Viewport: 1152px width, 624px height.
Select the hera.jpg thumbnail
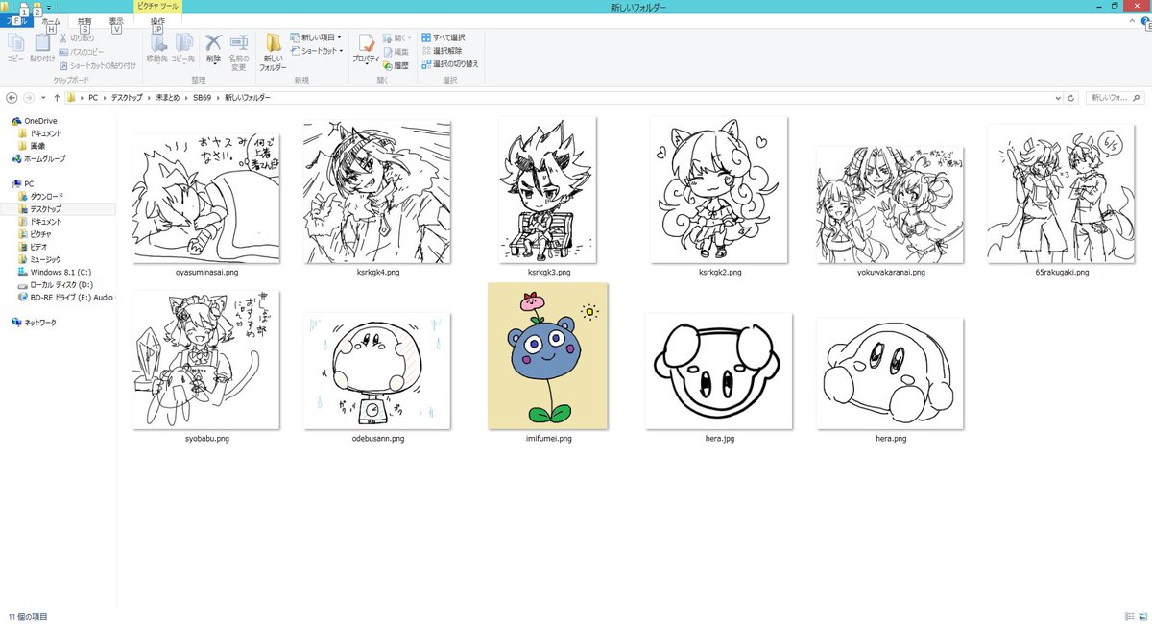(x=720, y=370)
